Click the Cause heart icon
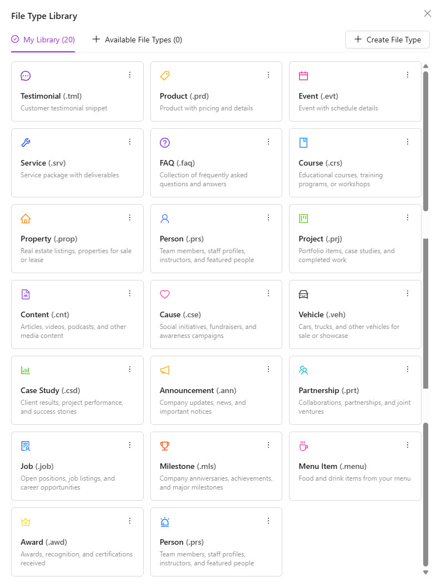 tap(164, 294)
